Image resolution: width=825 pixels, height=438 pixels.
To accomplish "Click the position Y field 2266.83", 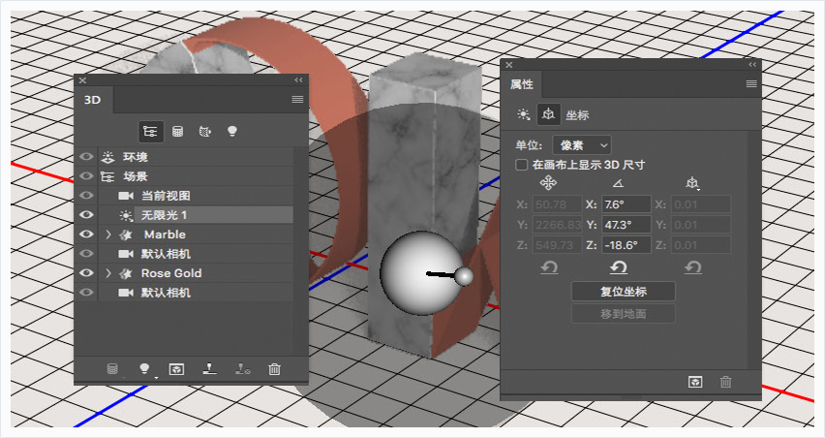I will pyautogui.click(x=557, y=225).
